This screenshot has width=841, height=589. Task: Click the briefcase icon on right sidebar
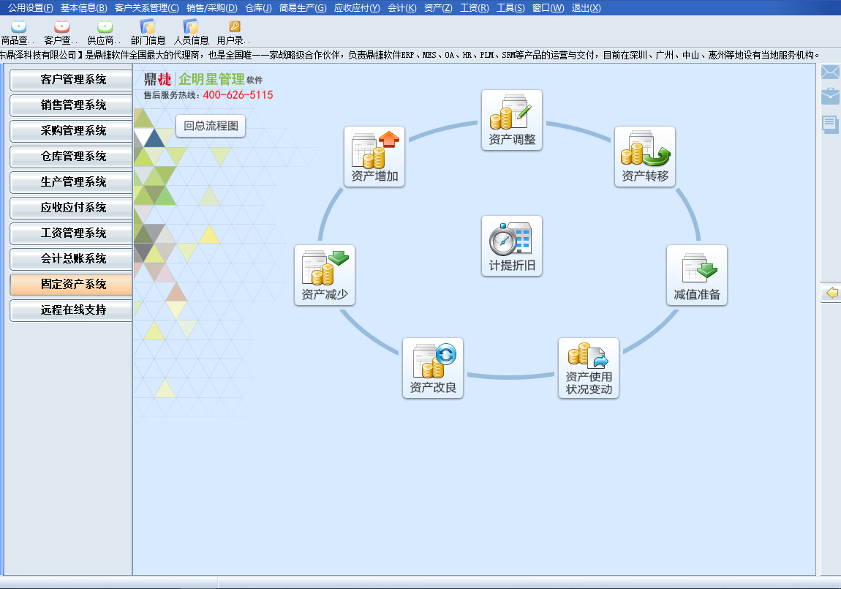point(830,97)
